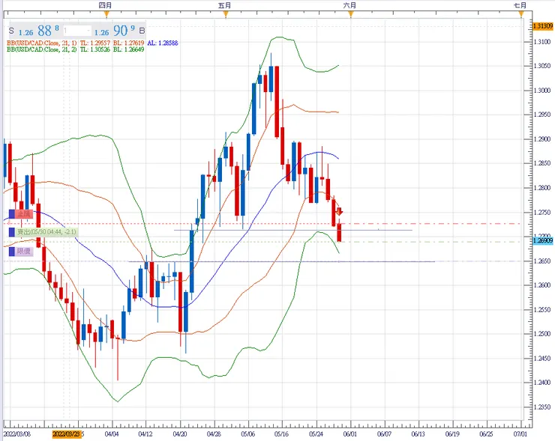555x441 pixels.
Task: Click the 1.2800 level on price axis
Action: pos(542,188)
